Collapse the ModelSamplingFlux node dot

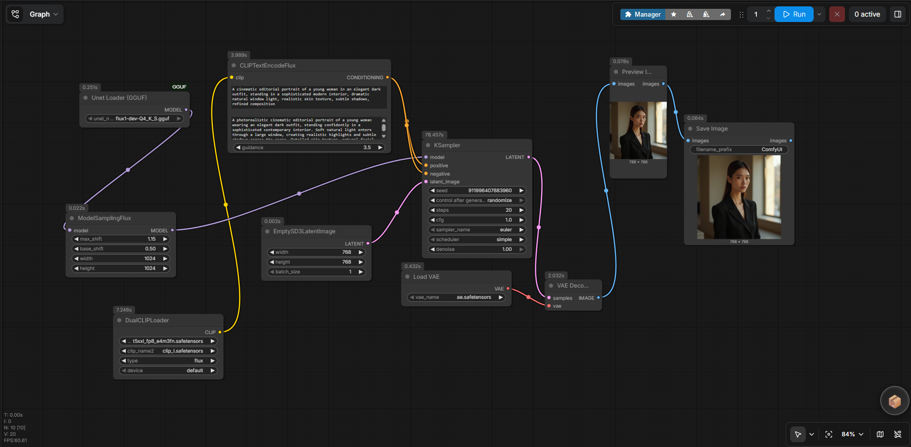72,218
